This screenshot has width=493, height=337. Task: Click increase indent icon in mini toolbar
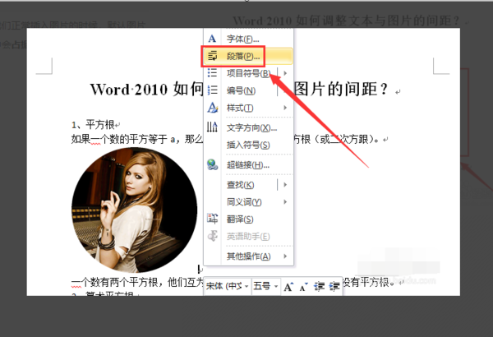tap(334, 286)
